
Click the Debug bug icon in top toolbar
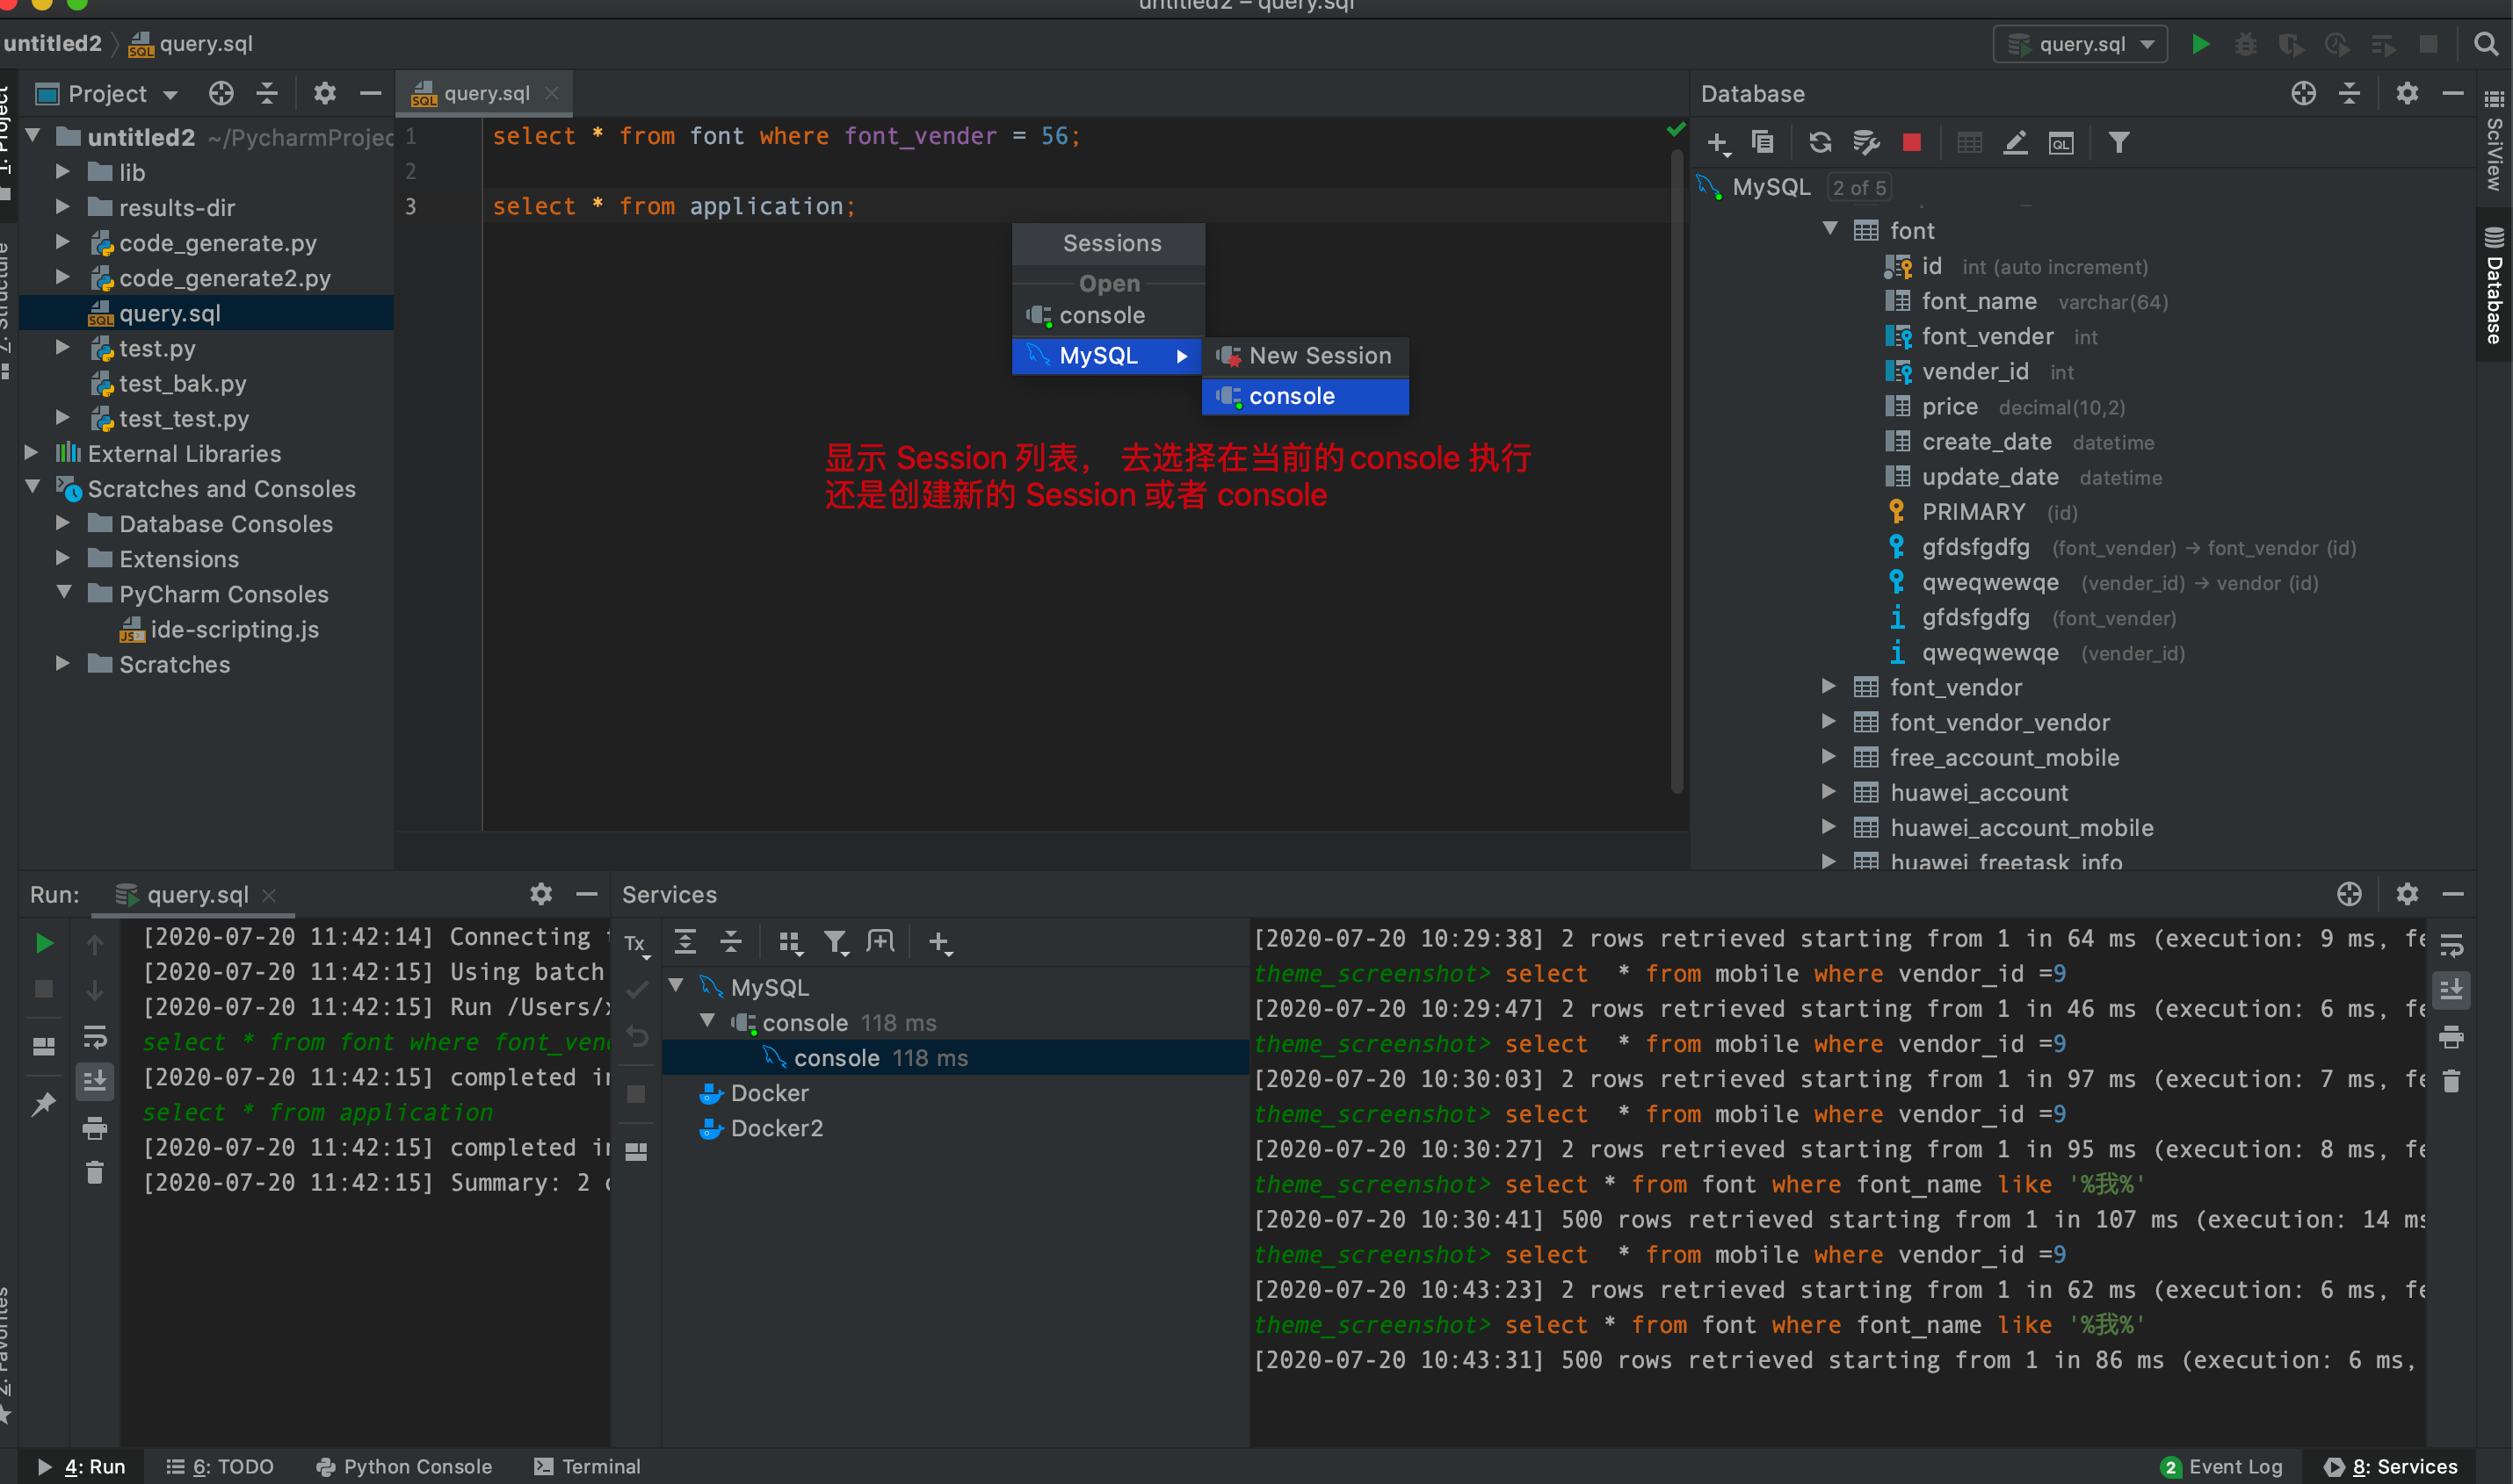click(2245, 44)
